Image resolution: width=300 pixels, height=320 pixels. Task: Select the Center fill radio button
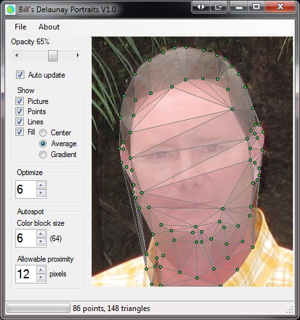(x=43, y=133)
